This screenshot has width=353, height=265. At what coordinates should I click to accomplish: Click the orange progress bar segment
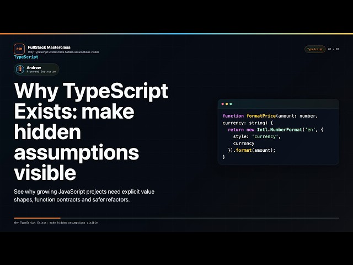37,218
